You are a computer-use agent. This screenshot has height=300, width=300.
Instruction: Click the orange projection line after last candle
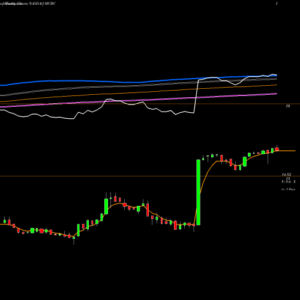tap(286, 151)
